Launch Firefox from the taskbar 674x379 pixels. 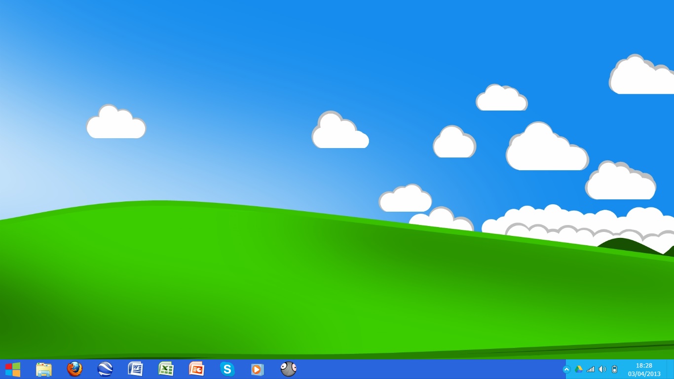click(x=75, y=369)
